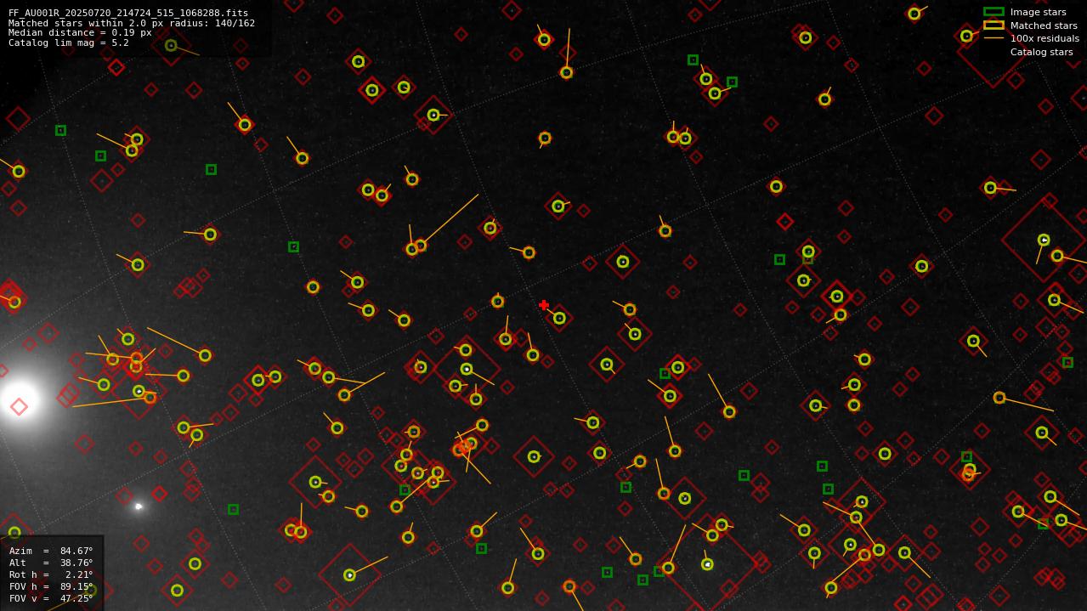Click the 'Rot h = 2.21°' readout
The height and width of the screenshot is (611, 1087).
tap(51, 574)
